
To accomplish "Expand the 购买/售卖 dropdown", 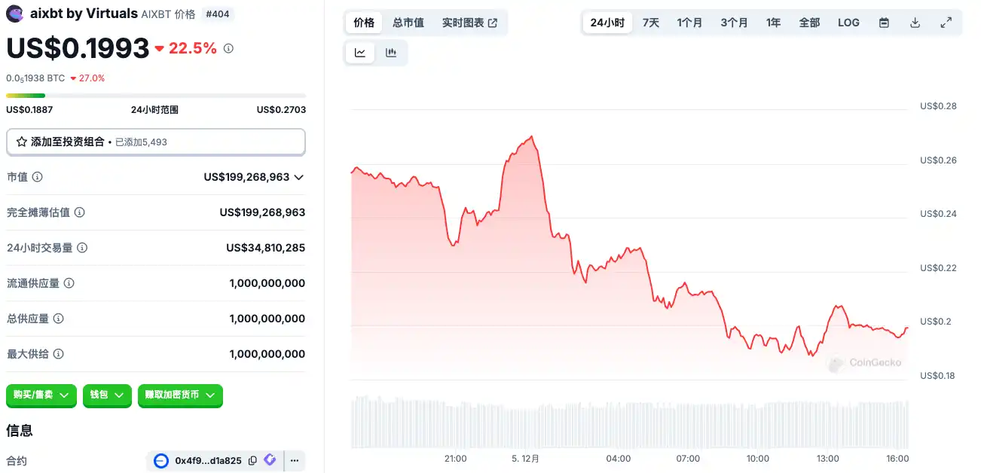I will (x=41, y=395).
